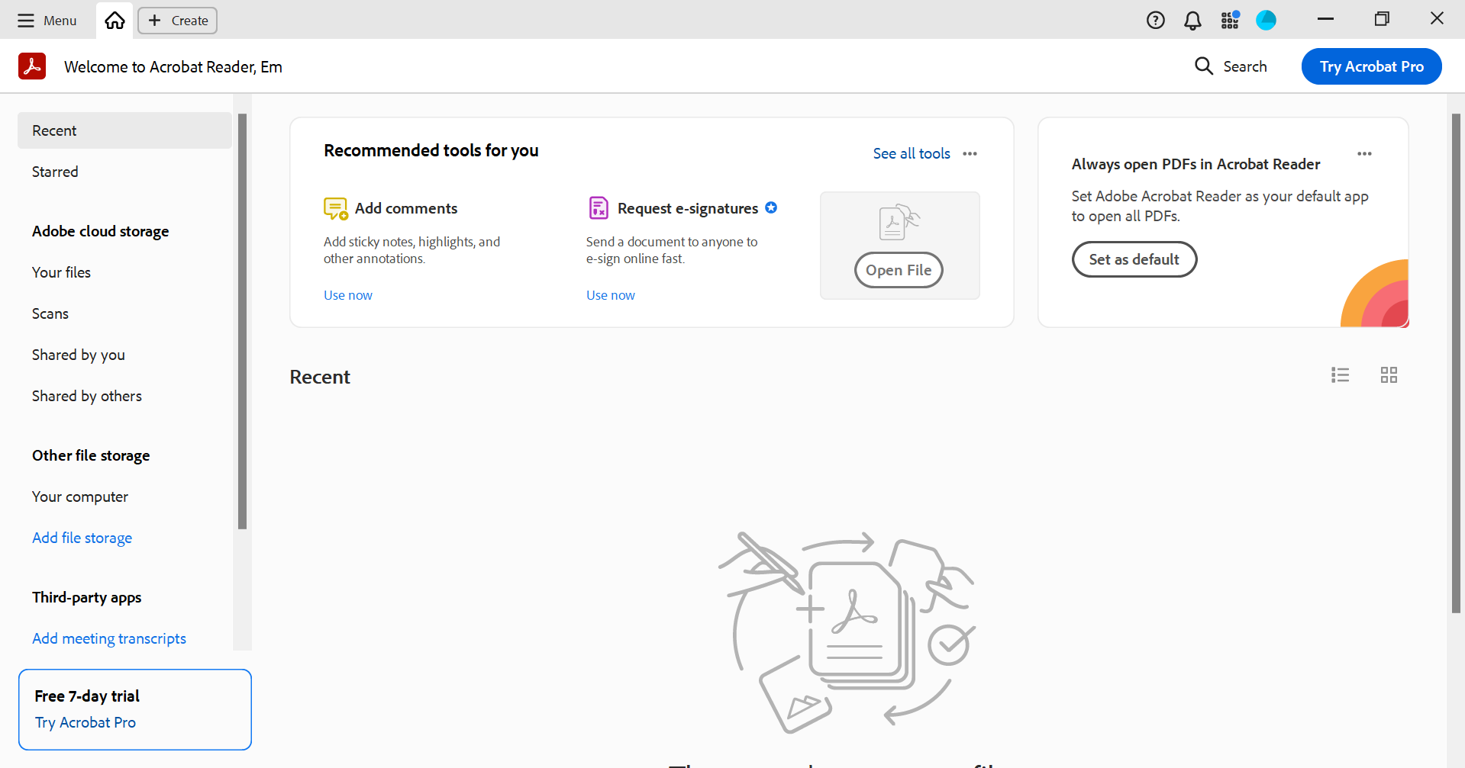Minimize the Acrobat Reader window
The image size is (1465, 768).
(1325, 19)
